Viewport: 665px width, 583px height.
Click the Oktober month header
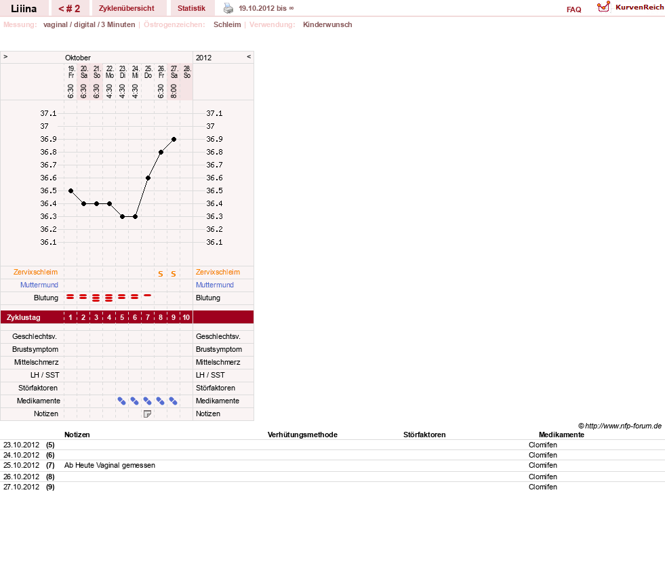pyautogui.click(x=77, y=58)
